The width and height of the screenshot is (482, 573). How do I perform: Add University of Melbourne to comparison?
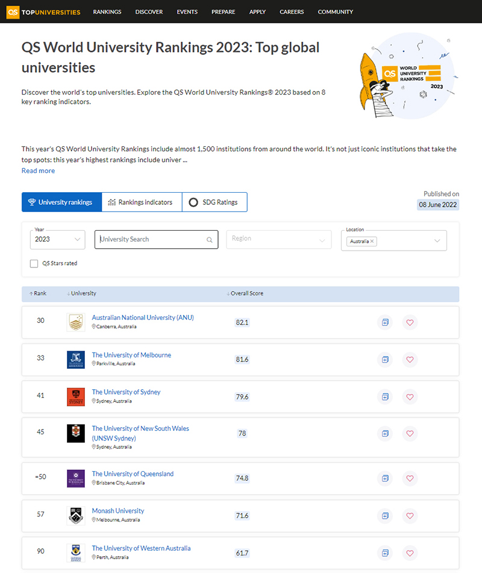pos(385,360)
